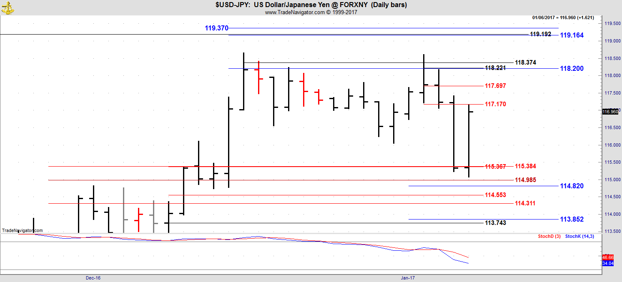Open the www.TradeNavigator.com link under title
The width and height of the screenshot is (622, 282).
click(x=311, y=12)
